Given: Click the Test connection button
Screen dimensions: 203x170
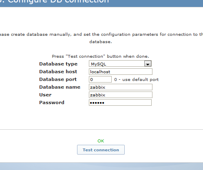Looking at the screenshot, I should (101, 150).
